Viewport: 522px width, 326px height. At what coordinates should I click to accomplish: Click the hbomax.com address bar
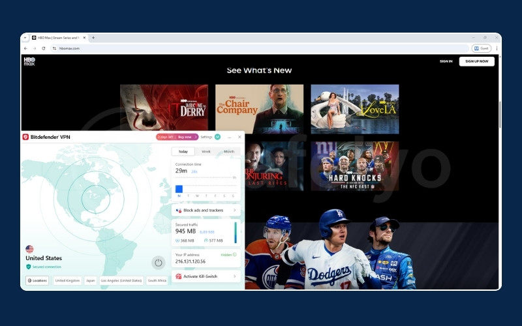[x=260, y=48]
